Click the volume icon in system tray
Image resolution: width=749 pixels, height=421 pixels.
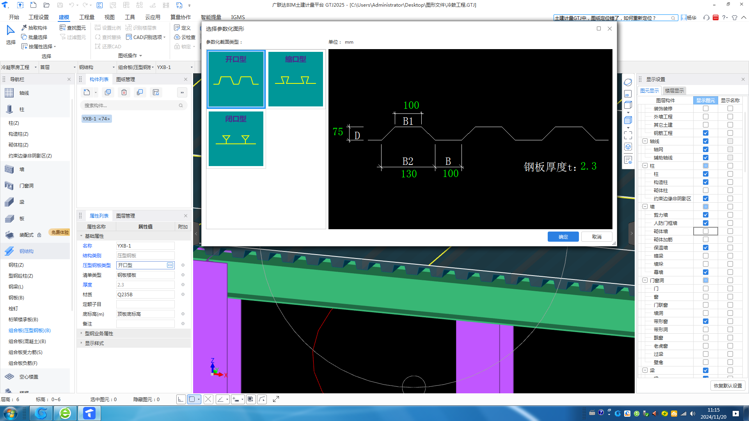coord(692,414)
